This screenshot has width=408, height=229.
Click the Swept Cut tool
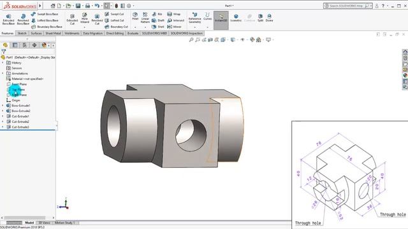click(114, 14)
